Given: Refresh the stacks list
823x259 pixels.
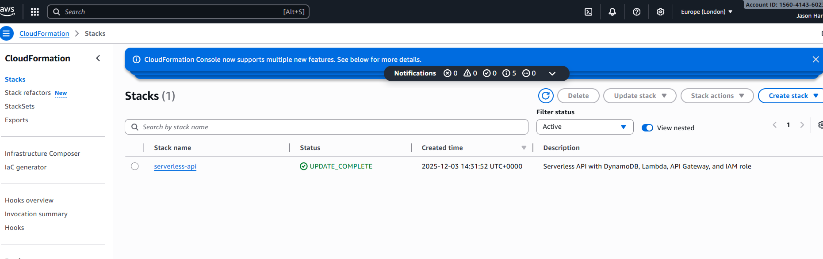Looking at the screenshot, I should coord(546,96).
